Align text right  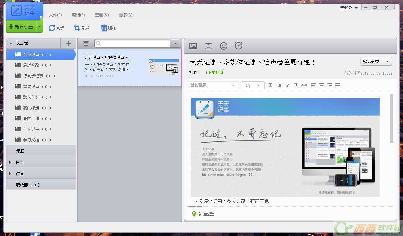(330, 85)
